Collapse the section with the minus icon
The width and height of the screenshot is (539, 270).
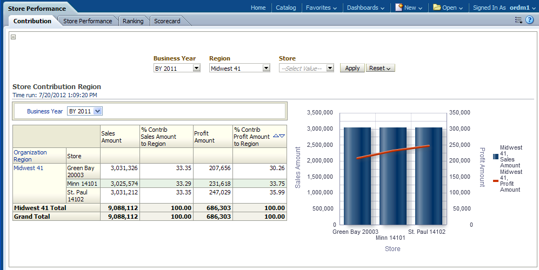click(x=14, y=37)
